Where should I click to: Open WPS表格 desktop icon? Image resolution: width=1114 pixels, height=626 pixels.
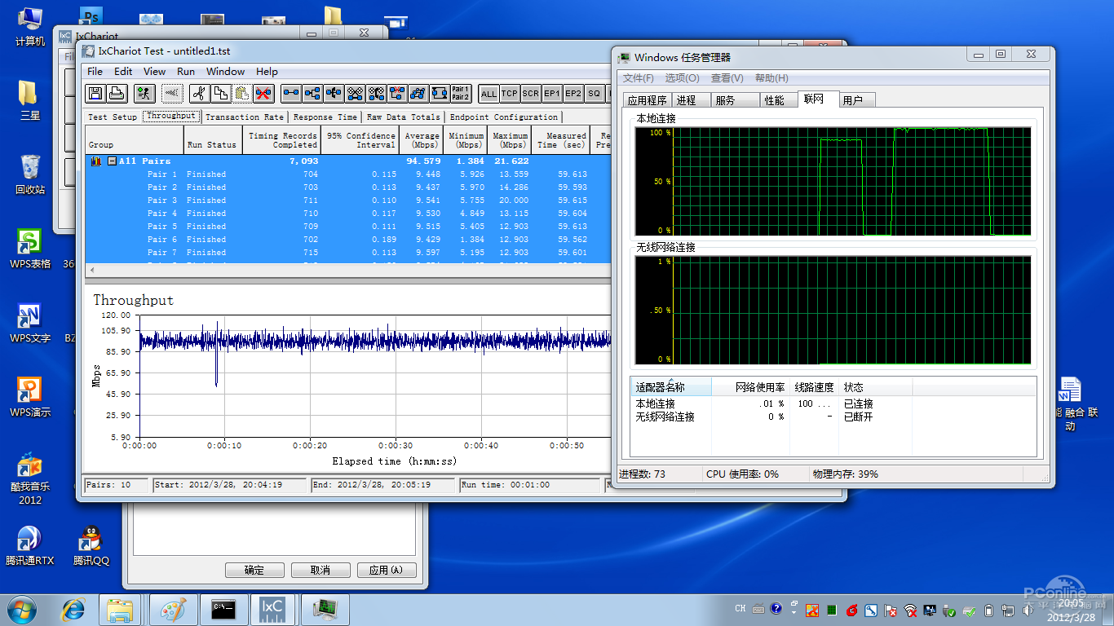coord(30,249)
